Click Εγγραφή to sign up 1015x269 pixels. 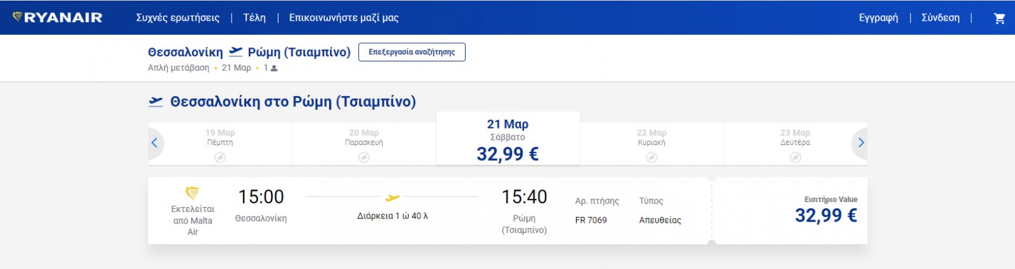coord(878,18)
